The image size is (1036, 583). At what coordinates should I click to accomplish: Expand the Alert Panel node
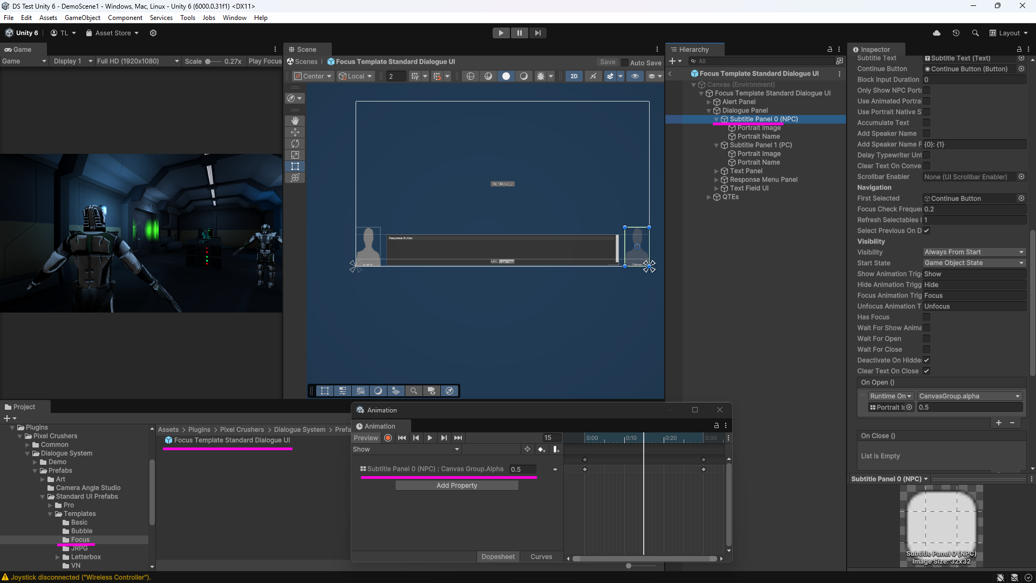click(x=708, y=102)
